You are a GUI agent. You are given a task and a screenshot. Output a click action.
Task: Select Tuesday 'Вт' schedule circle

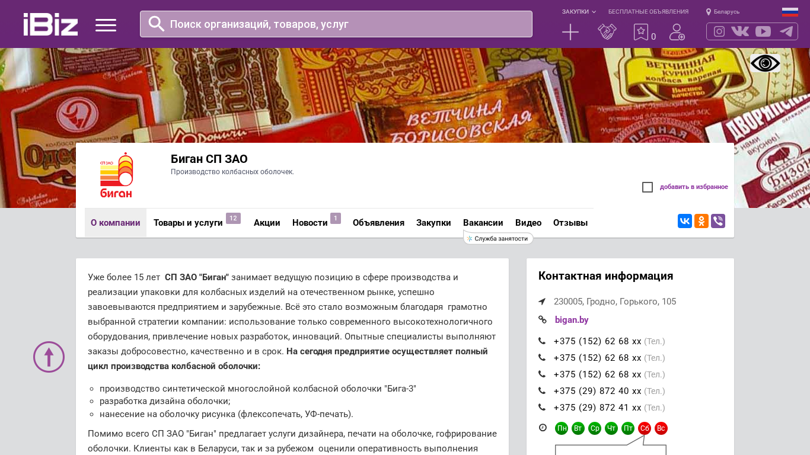tap(578, 428)
